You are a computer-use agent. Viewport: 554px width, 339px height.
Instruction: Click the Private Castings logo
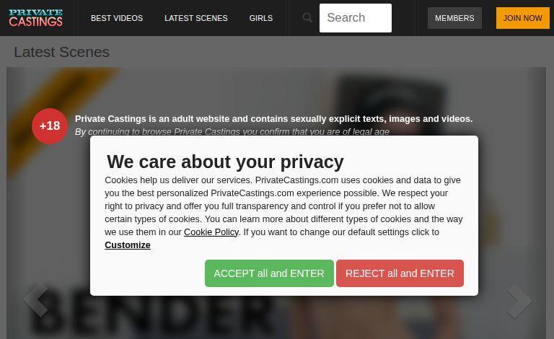click(35, 18)
